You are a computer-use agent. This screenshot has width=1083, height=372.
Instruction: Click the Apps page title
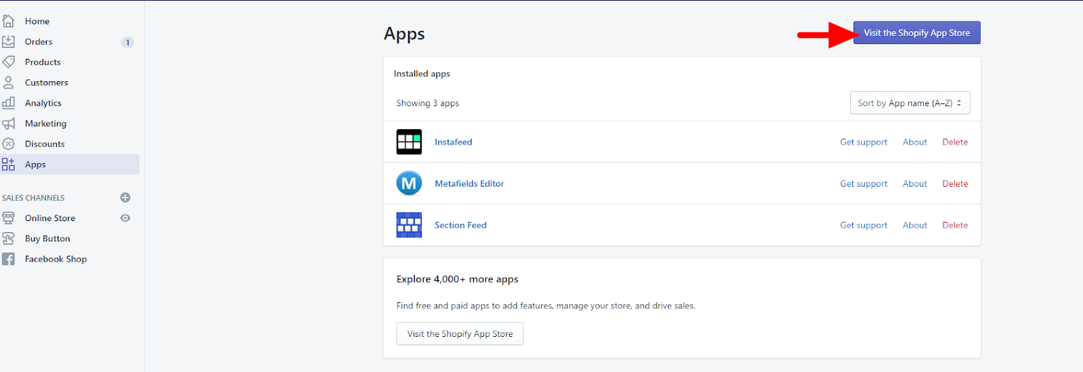[x=404, y=34]
